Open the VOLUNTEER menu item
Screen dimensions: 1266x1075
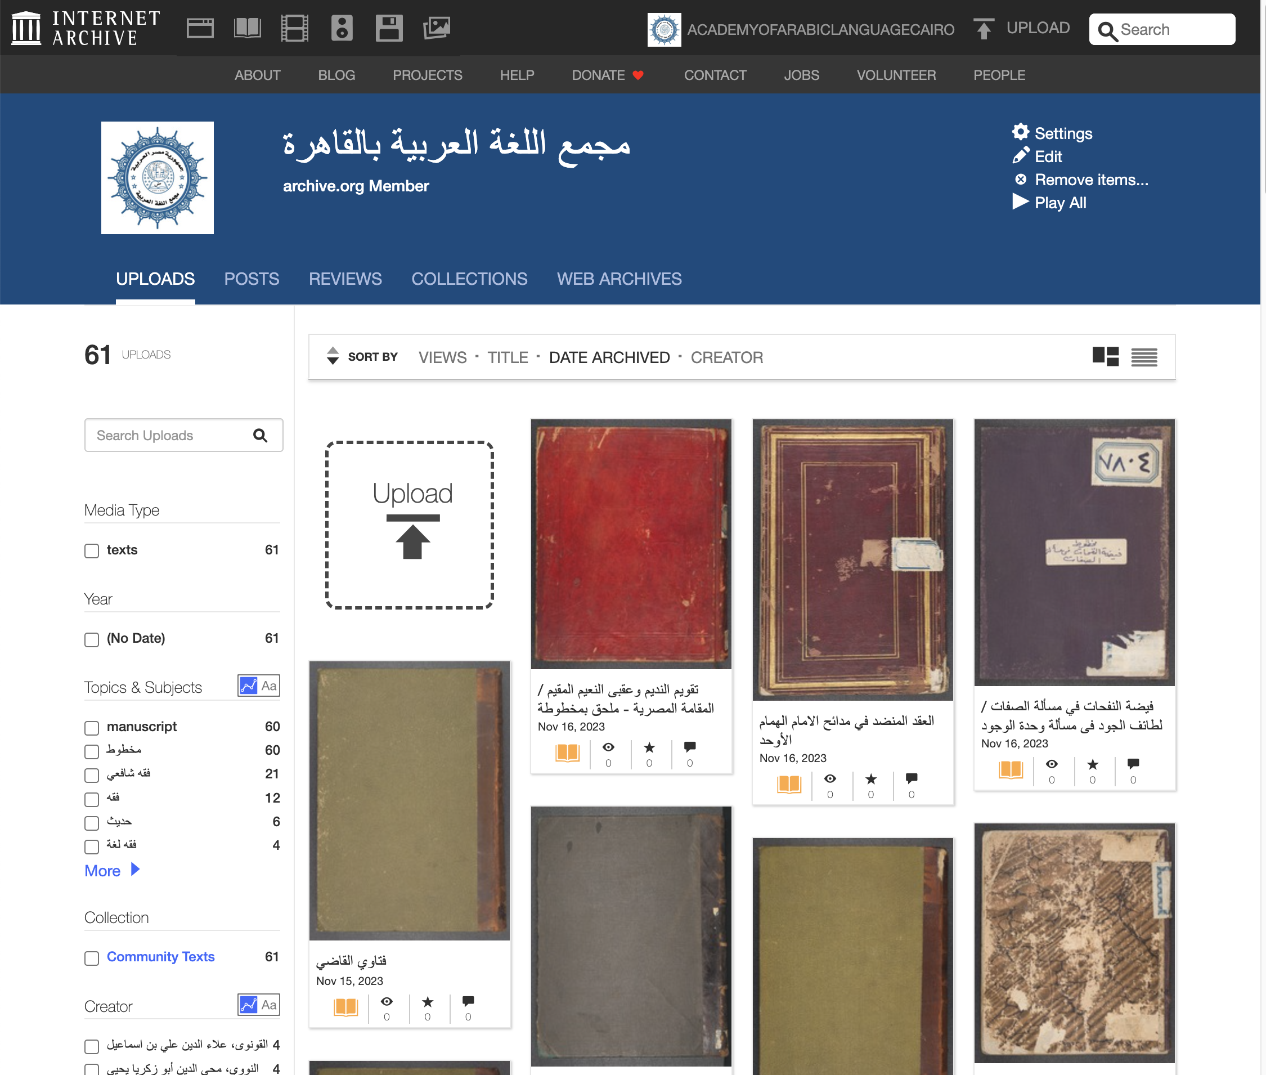[x=896, y=75]
